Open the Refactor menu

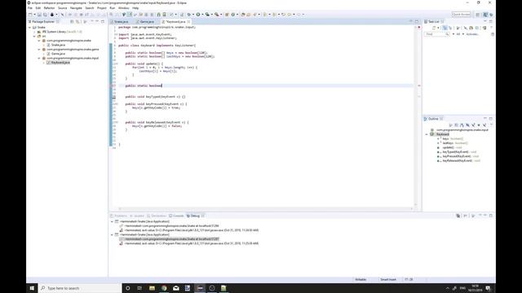(49, 8)
